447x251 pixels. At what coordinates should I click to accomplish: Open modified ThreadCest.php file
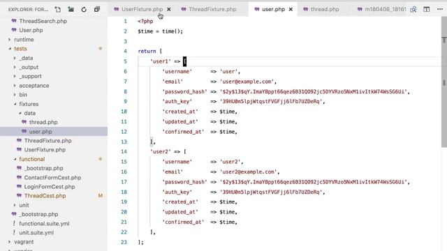[45, 196]
